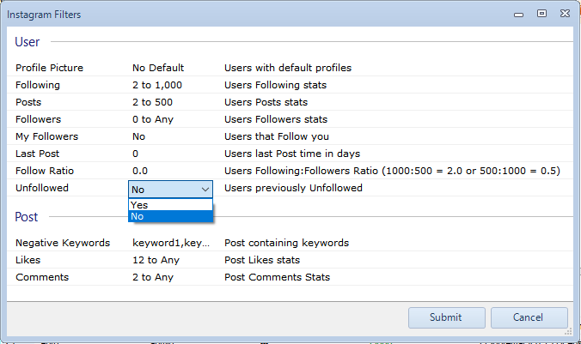581x344 pixels.
Task: Click the 'User' section header
Action: click(27, 42)
